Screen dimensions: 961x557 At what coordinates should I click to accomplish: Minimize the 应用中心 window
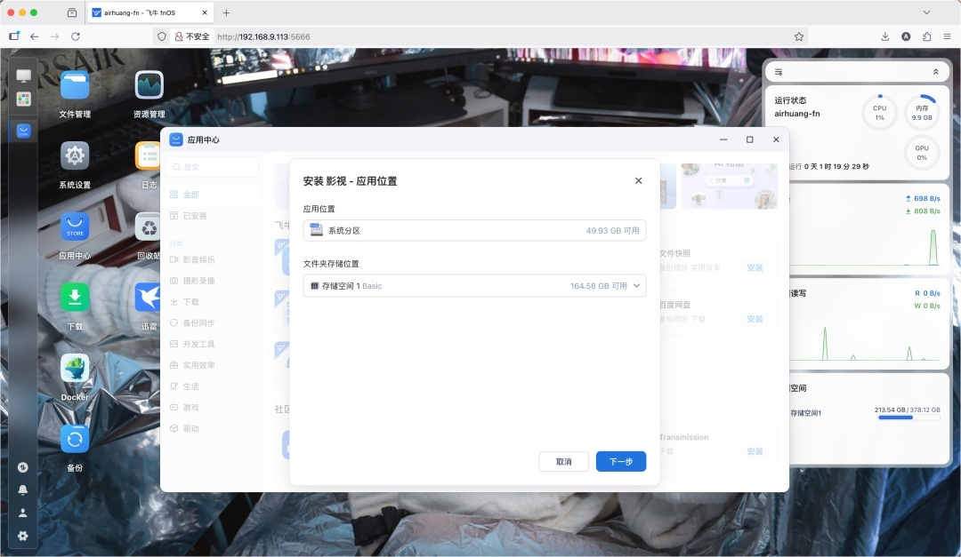tap(723, 139)
